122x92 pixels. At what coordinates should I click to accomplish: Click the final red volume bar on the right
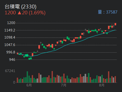pyautogui.click(x=115, y=79)
